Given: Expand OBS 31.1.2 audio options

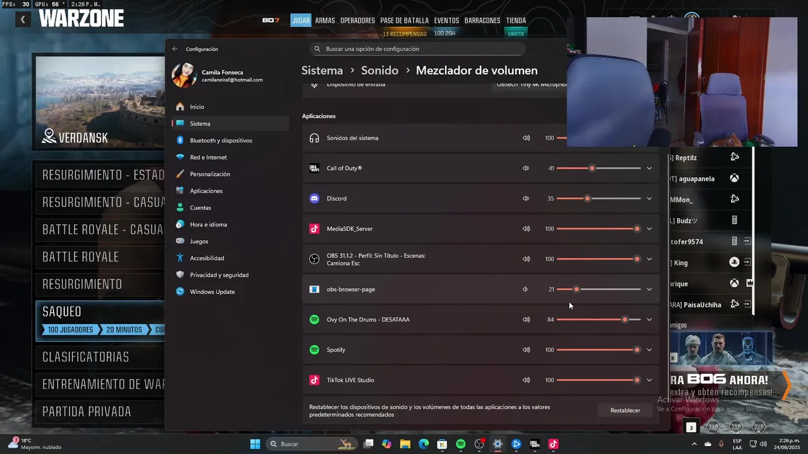Looking at the screenshot, I should click(x=649, y=259).
